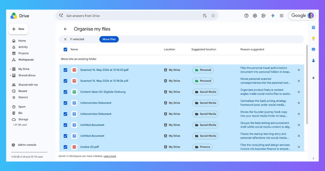Viewport: 325px width, 171px height.
Task: Open Personal folder chip for the 12:18:26 scan
Action: click(203, 81)
